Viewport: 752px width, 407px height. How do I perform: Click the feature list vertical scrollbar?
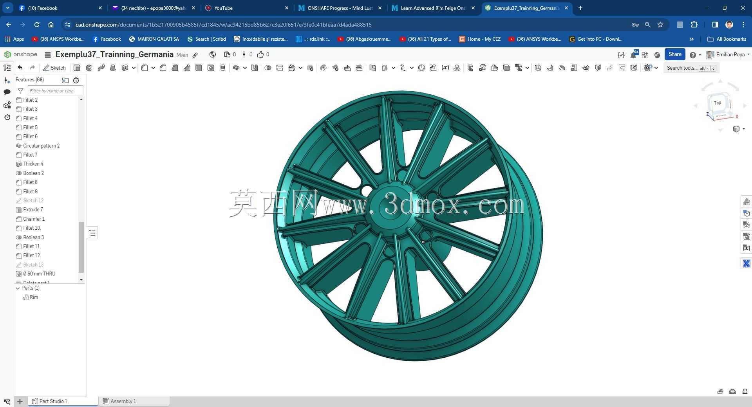pyautogui.click(x=81, y=247)
